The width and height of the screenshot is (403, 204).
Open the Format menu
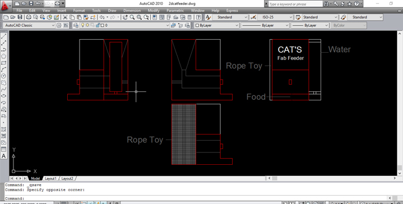(79, 11)
